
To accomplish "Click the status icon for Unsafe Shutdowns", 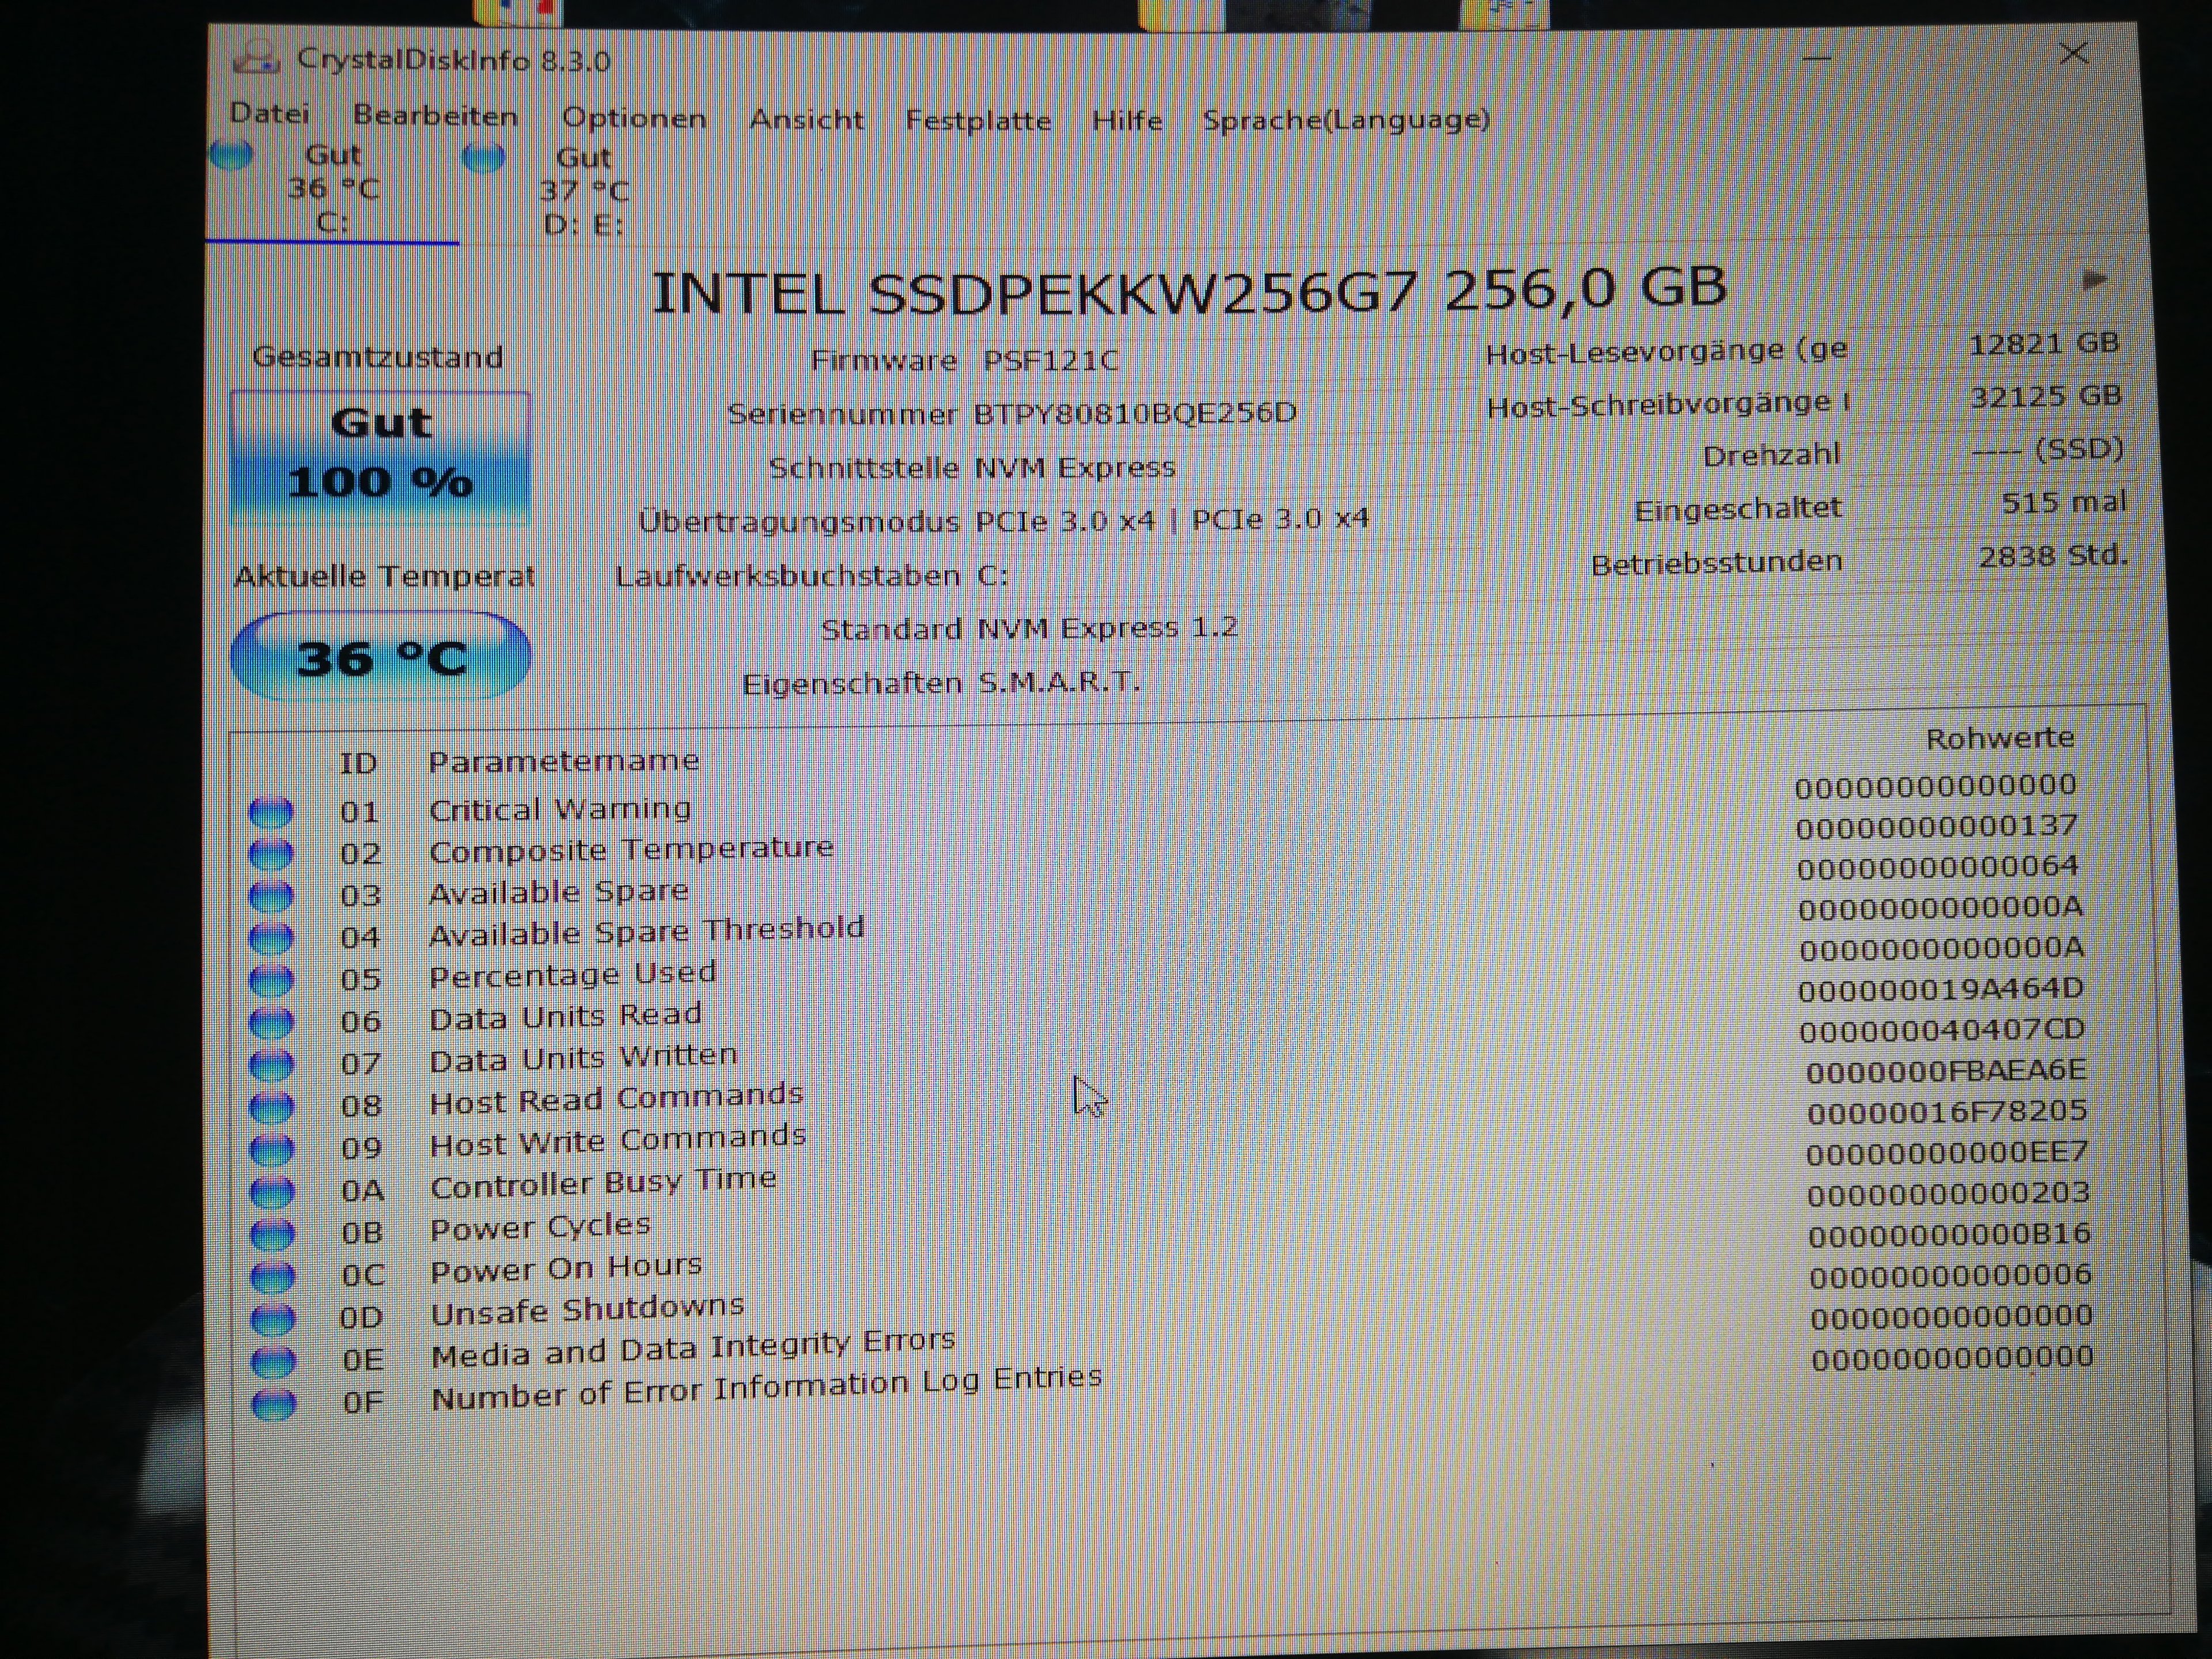I will [x=273, y=1318].
